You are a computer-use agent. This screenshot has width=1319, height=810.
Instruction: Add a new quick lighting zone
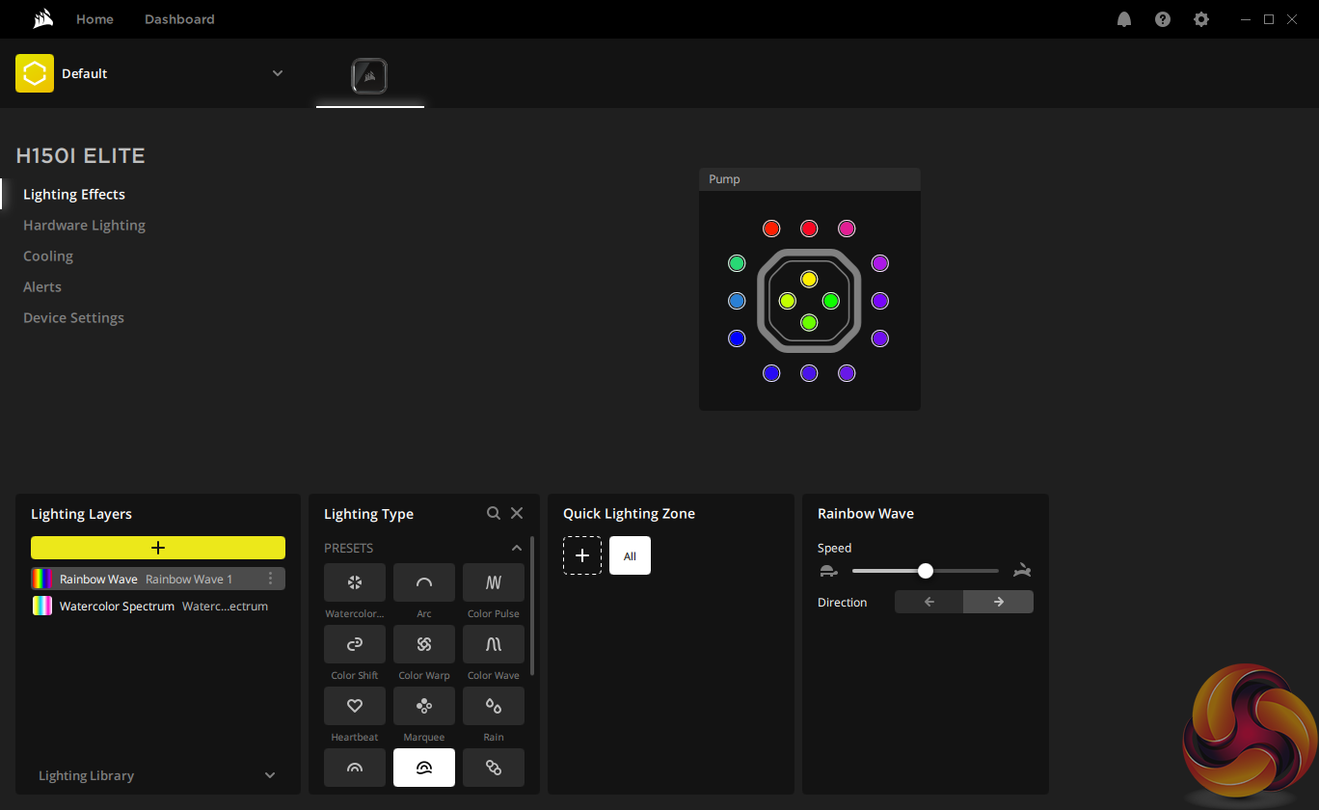pos(582,555)
